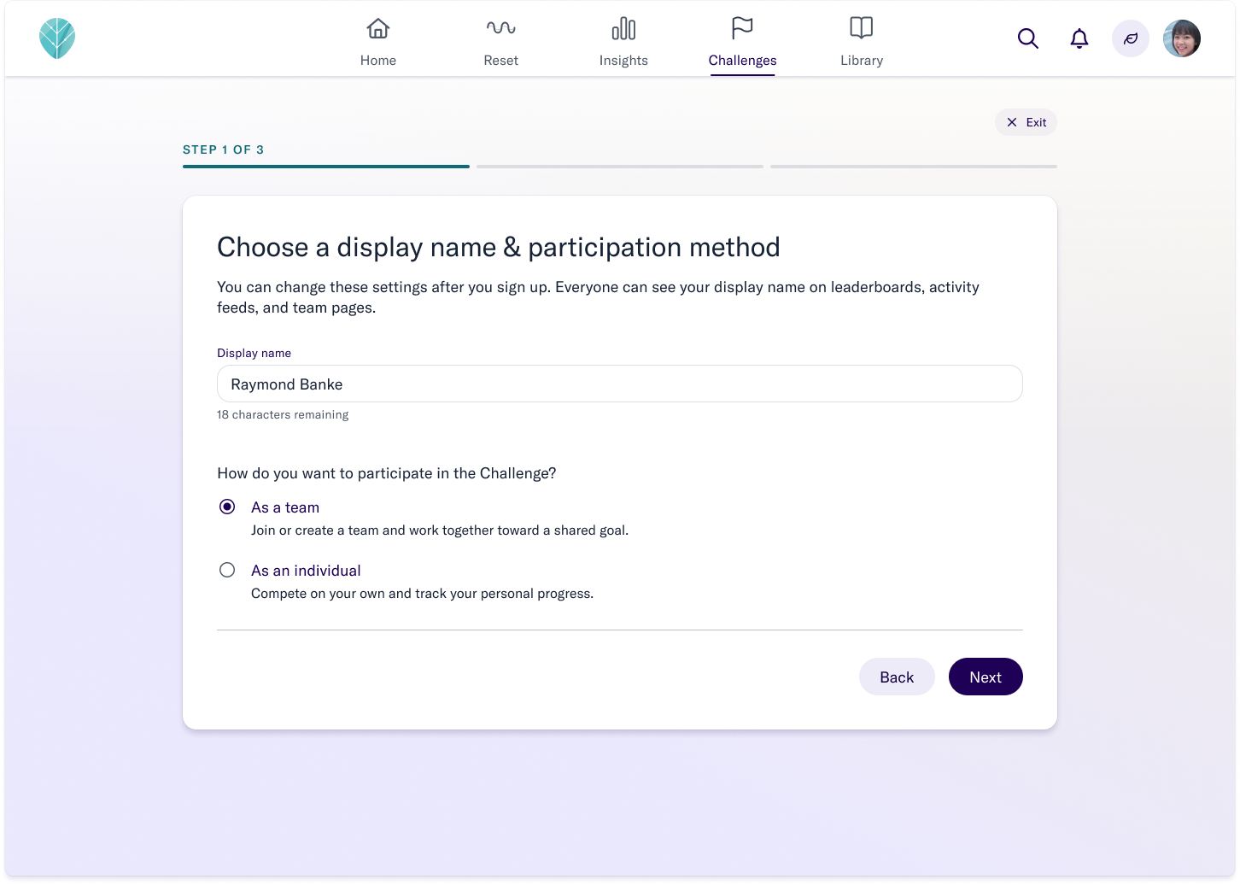This screenshot has height=885, width=1240.
Task: Click the Next button
Action: [x=986, y=677]
